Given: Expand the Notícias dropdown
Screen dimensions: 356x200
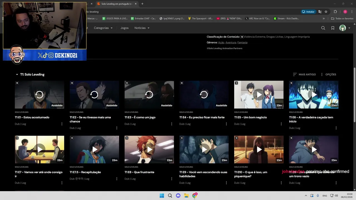Looking at the screenshot, I should coord(142,28).
